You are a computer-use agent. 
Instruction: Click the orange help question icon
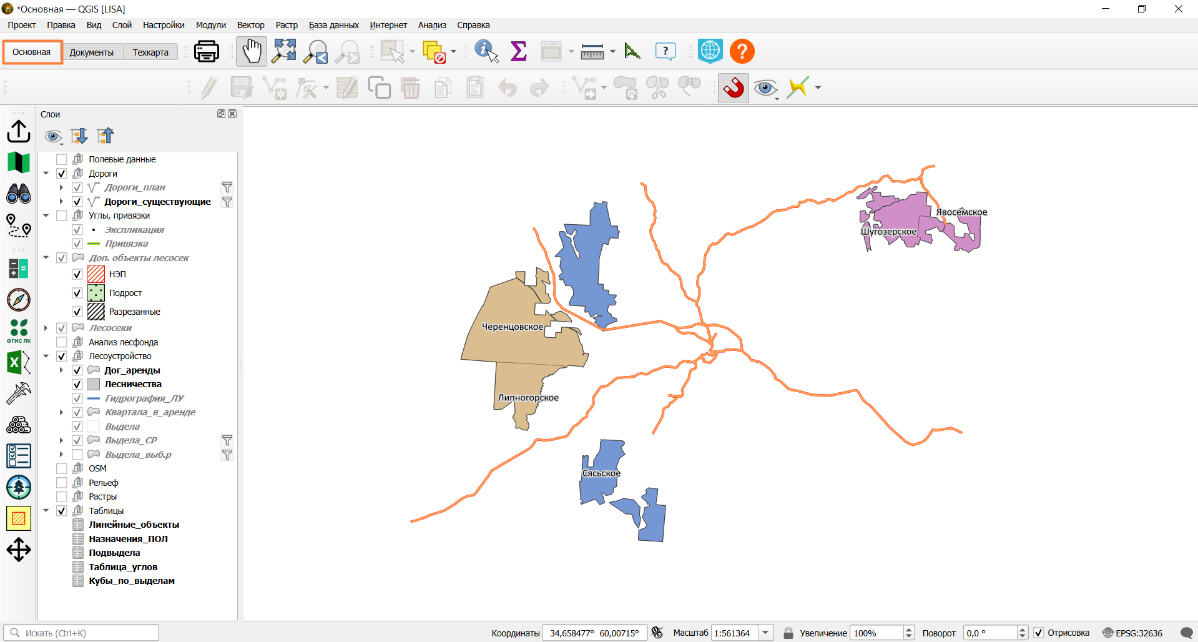(x=742, y=51)
